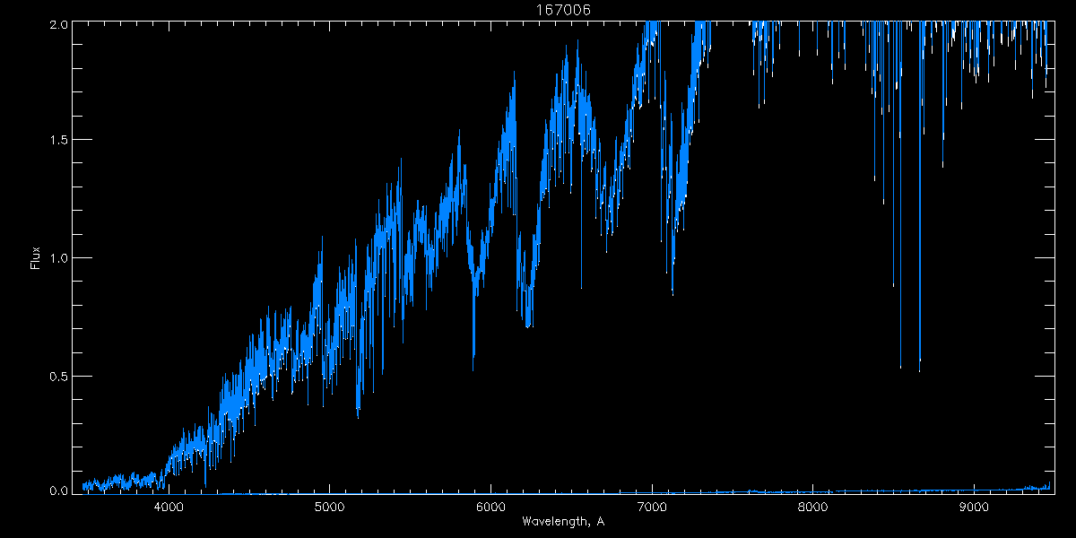The image size is (1076, 538).
Task: Click the flat error spectrum line near 8000
Action: pyautogui.click(x=812, y=490)
